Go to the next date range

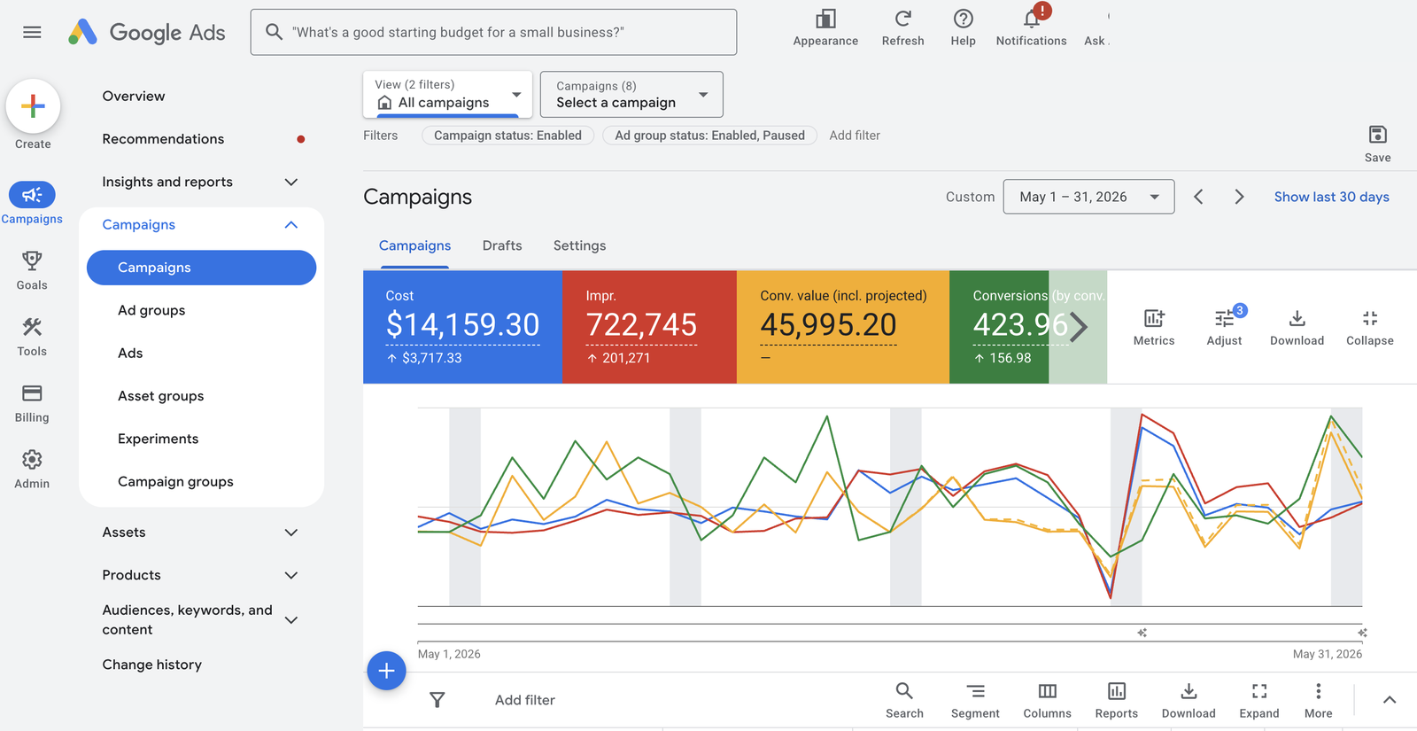pyautogui.click(x=1239, y=197)
